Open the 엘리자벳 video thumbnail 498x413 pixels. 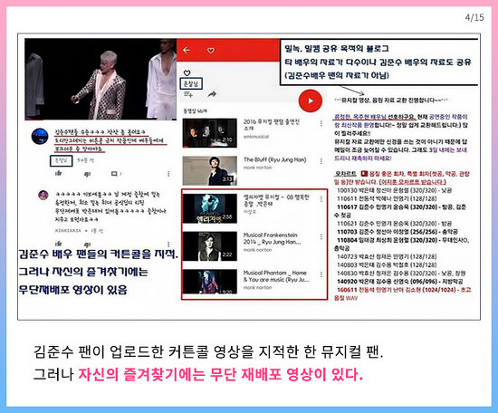click(210, 208)
